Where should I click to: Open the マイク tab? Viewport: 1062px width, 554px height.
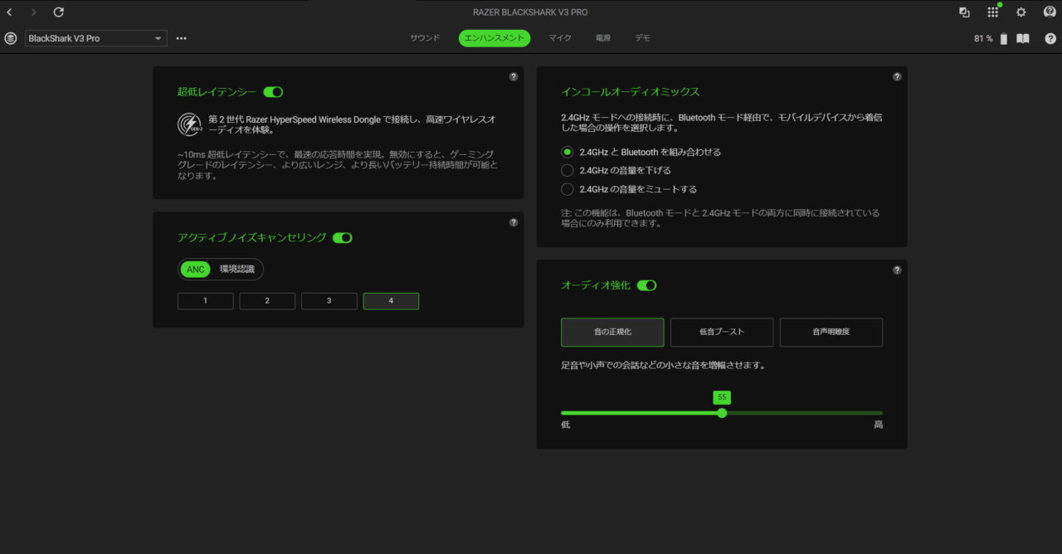559,38
